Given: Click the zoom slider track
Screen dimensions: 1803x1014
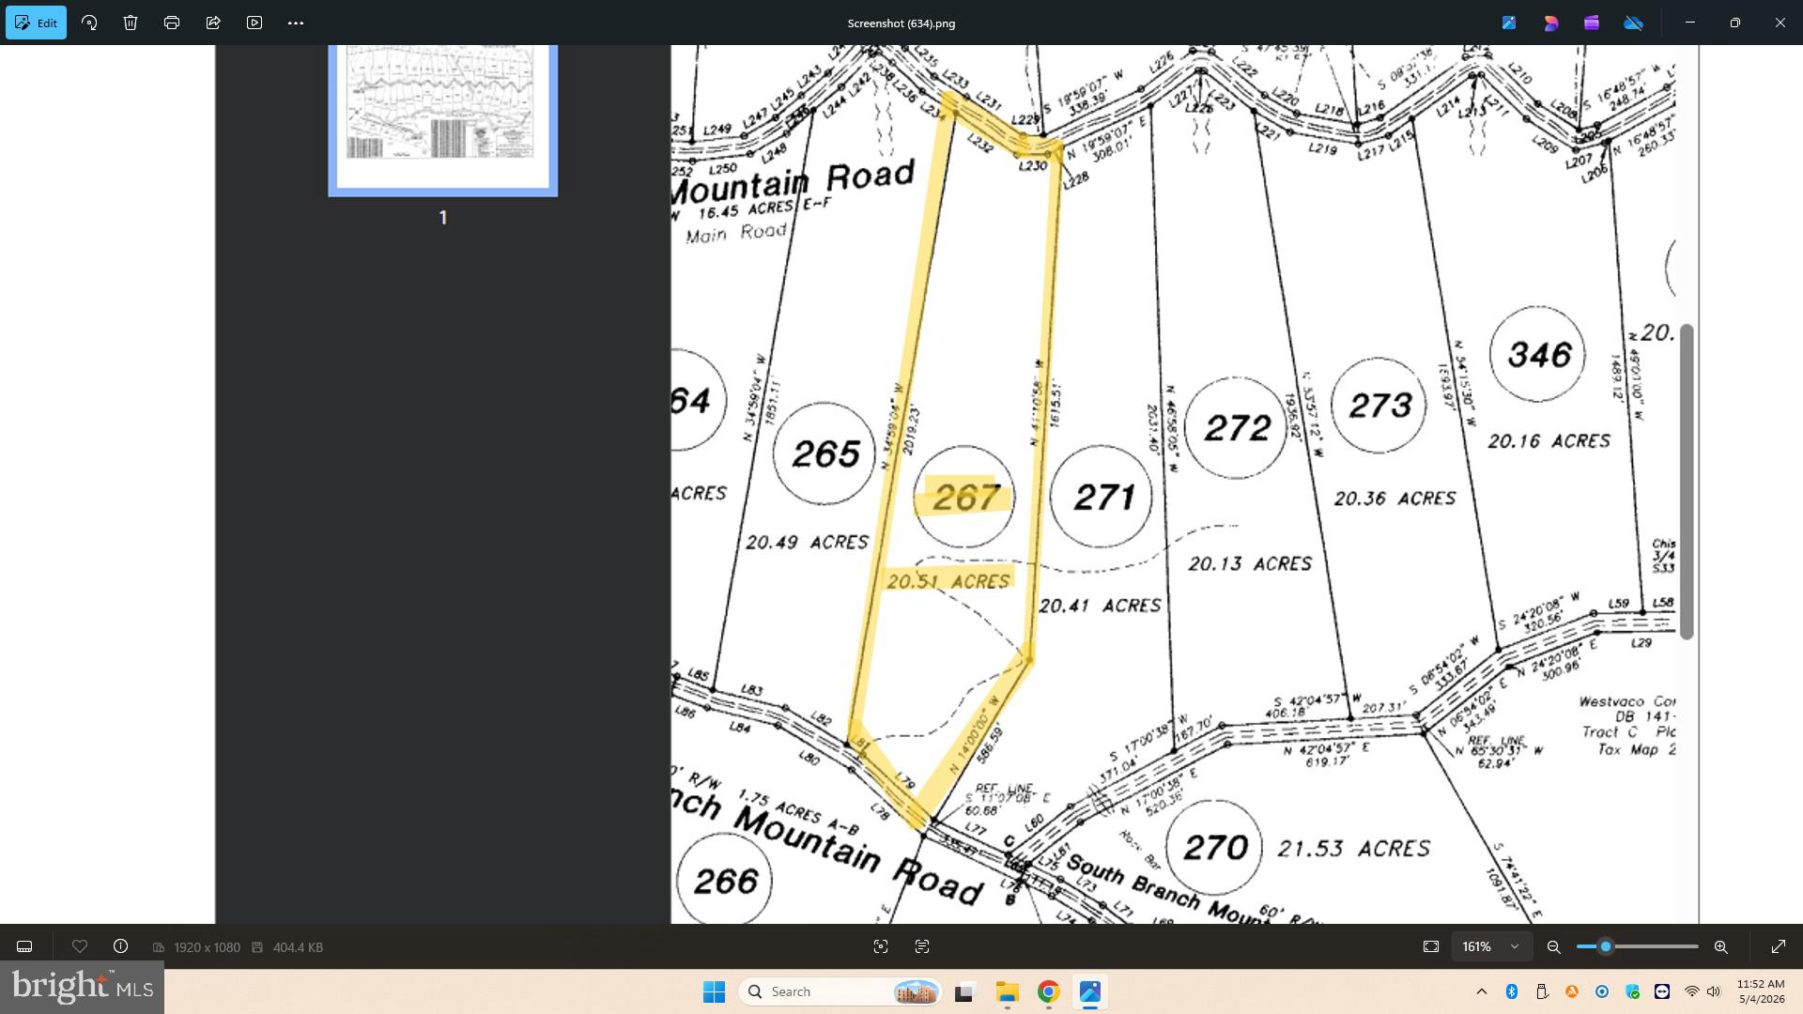Looking at the screenshot, I should (1638, 946).
